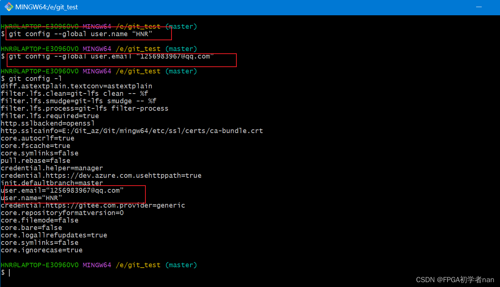Select the gitee.com.provider=generic line
Screen dimensions: 500x287
[x=93, y=205]
